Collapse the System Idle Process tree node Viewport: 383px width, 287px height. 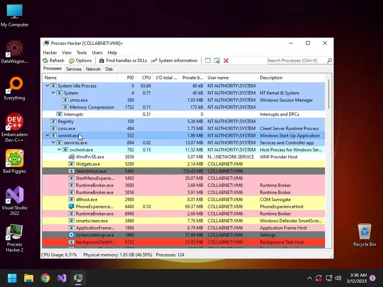48,86
